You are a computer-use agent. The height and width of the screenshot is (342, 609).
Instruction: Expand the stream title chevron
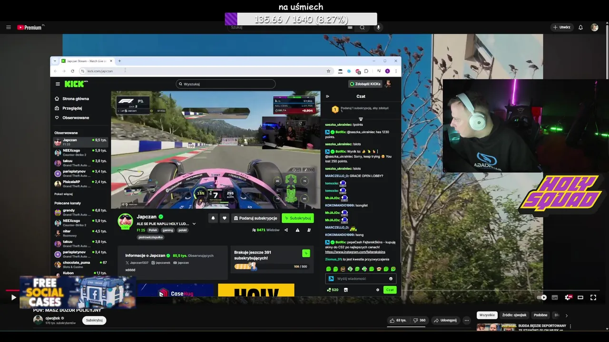coord(194,224)
